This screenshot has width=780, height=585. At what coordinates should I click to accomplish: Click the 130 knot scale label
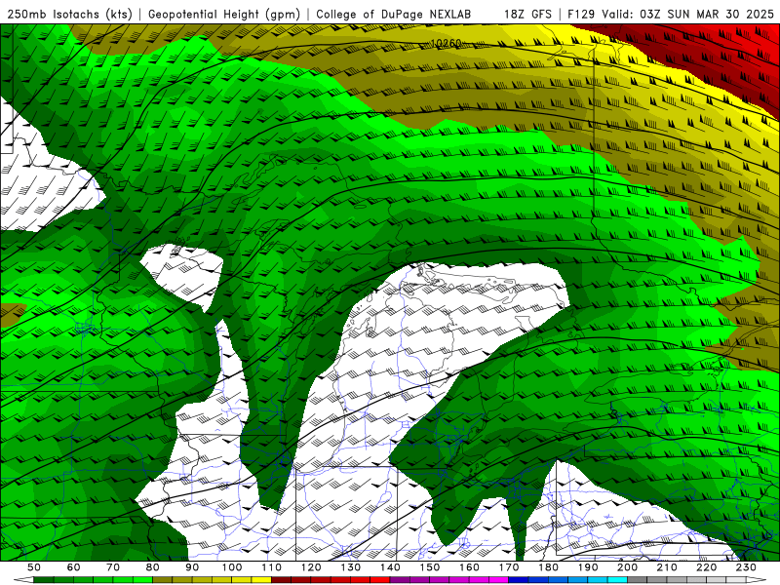351,567
